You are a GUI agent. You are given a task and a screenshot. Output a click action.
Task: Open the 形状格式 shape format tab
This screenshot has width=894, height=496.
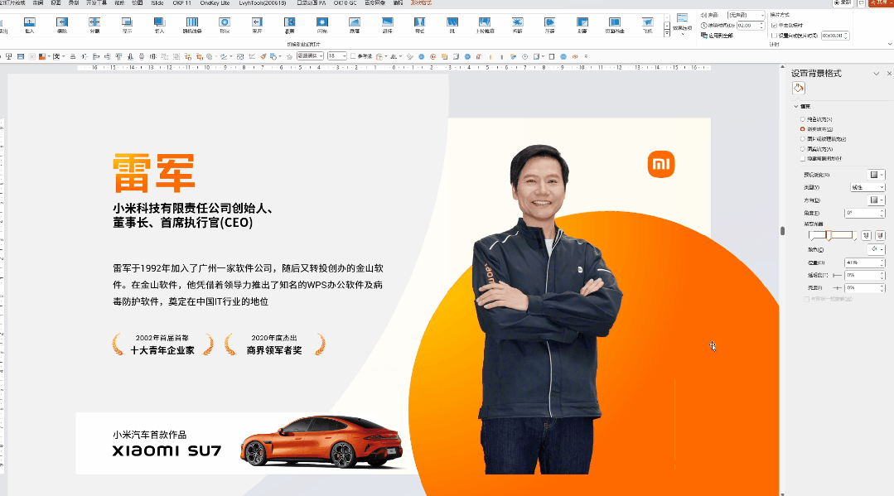tap(421, 2)
